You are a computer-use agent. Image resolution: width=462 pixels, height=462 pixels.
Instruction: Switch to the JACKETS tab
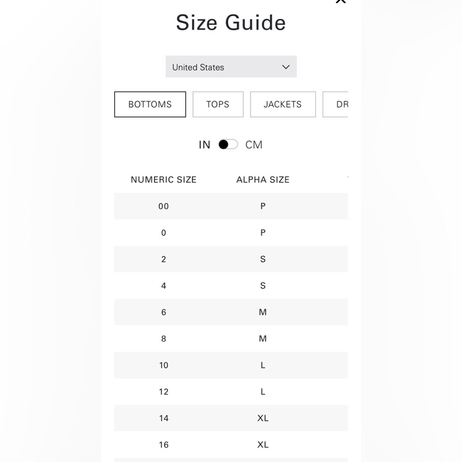pyautogui.click(x=283, y=104)
